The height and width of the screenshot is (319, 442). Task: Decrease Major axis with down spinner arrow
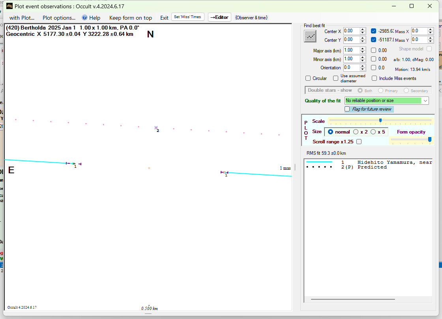362,52
